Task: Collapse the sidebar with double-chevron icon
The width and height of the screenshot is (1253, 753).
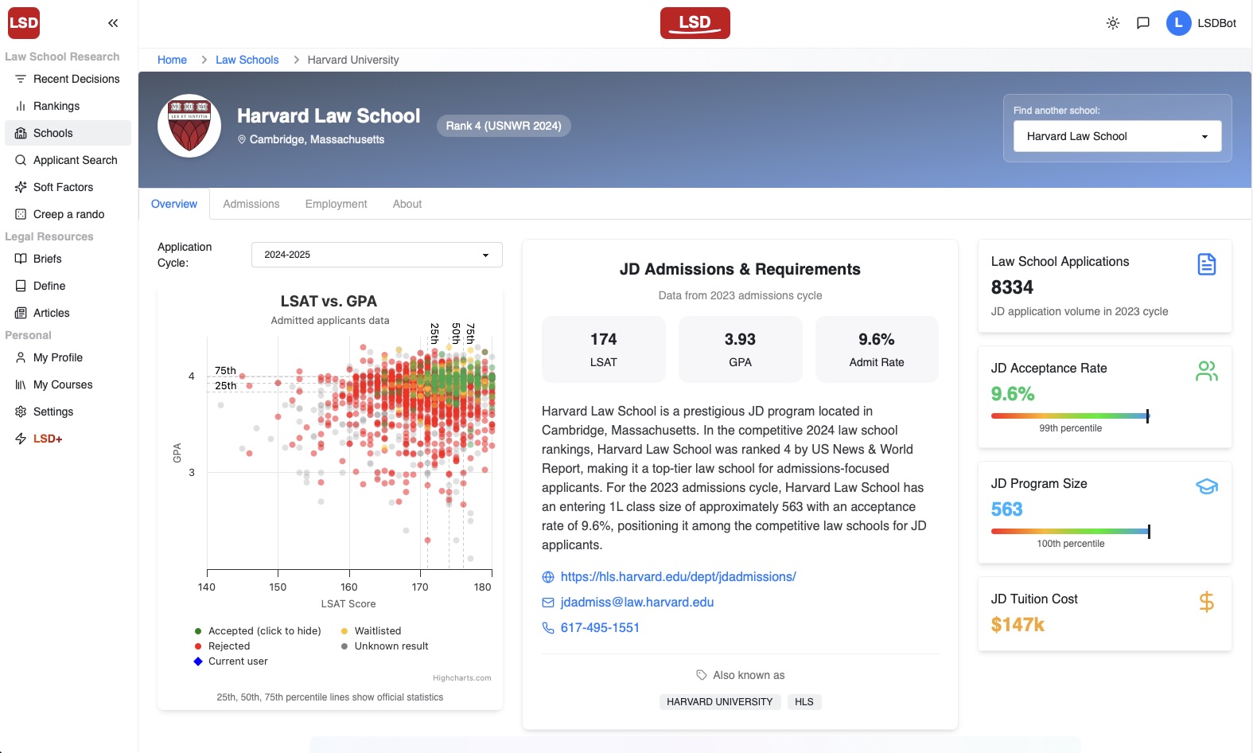Action: pos(113,23)
